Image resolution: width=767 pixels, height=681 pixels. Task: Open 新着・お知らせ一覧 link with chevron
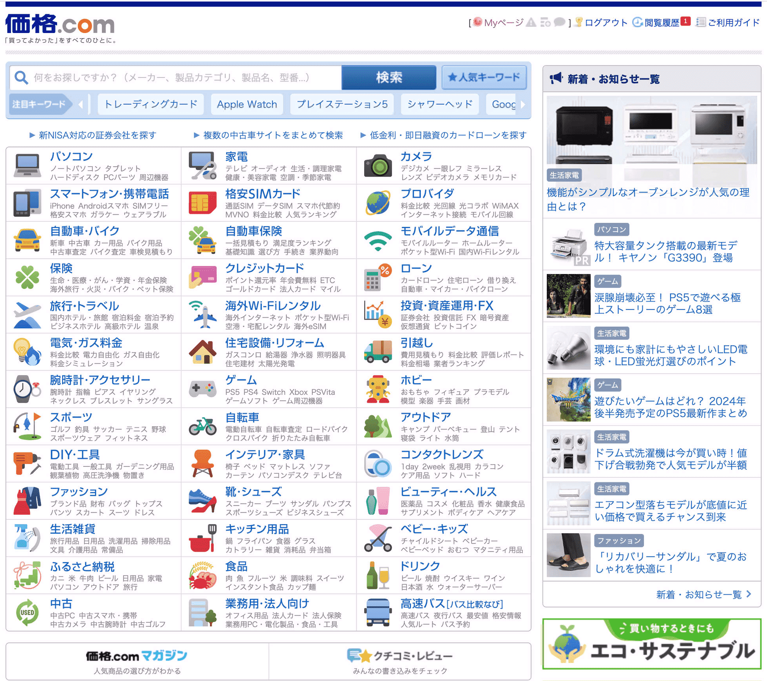pyautogui.click(x=703, y=594)
